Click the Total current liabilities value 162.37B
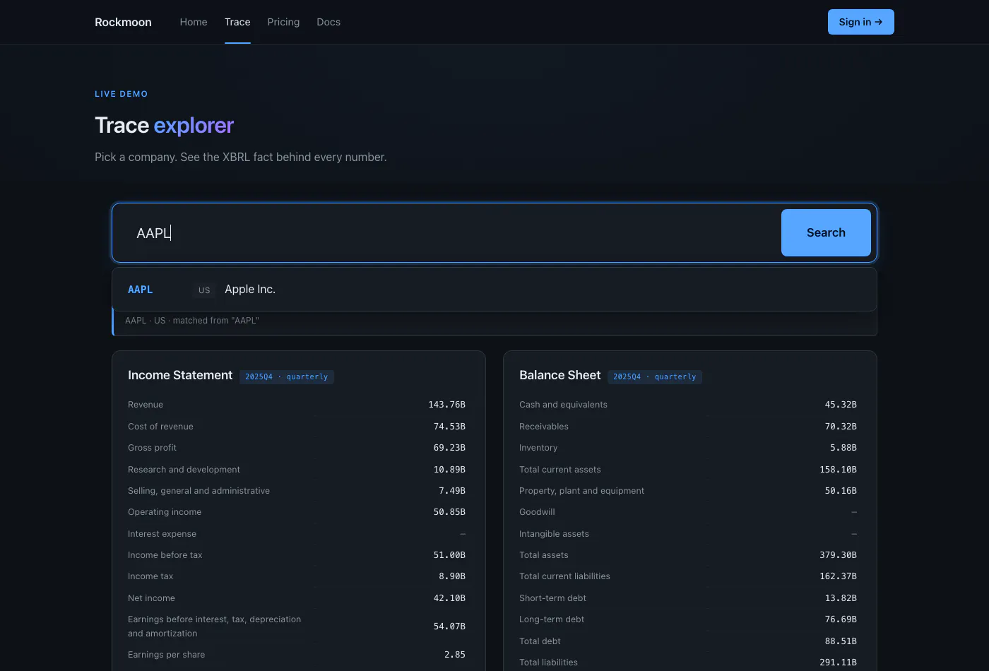The image size is (989, 671). click(x=838, y=576)
